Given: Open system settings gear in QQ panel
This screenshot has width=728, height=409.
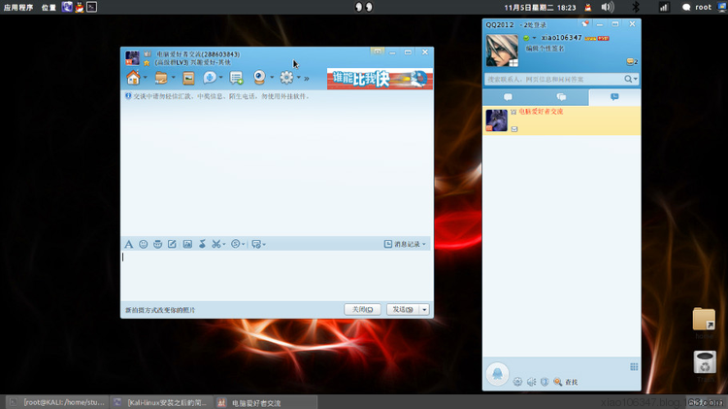Looking at the screenshot, I should pos(517,382).
